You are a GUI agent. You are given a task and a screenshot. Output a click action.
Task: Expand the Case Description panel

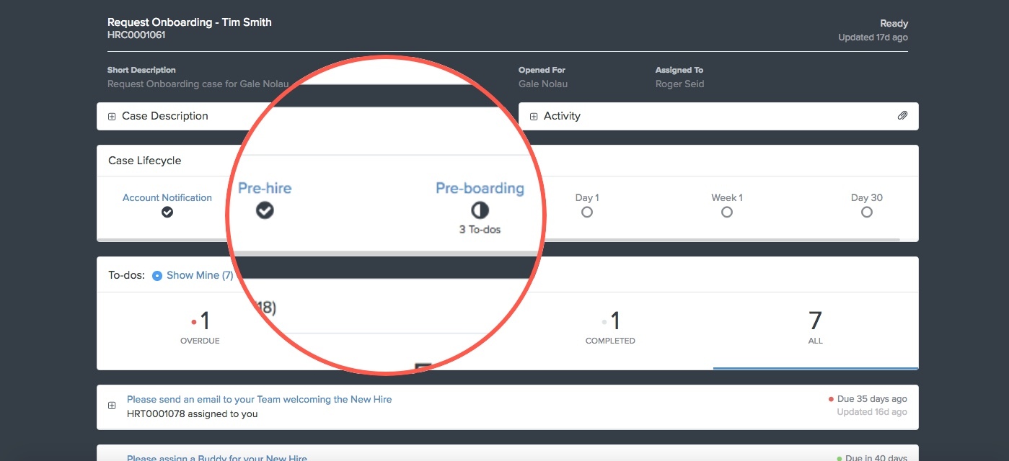pyautogui.click(x=111, y=115)
